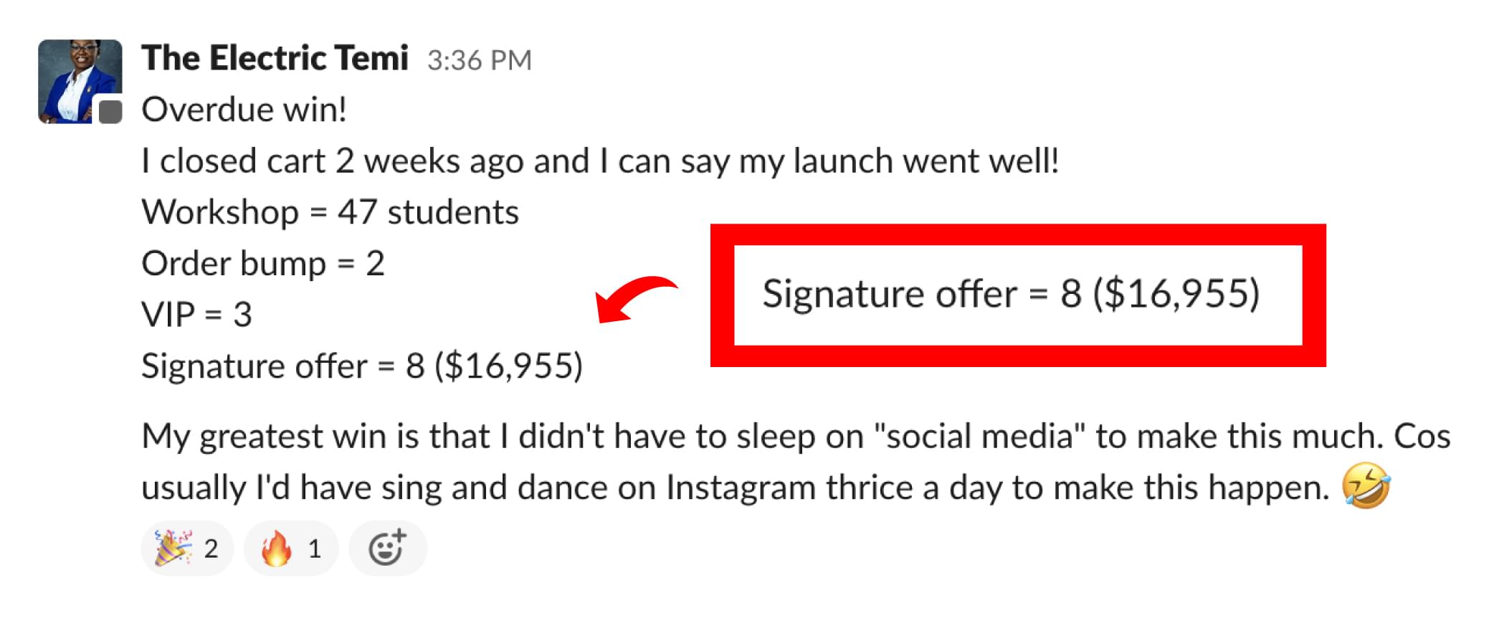Click the 3:36 PM message timestamp
This screenshot has height=623, width=1494.
pyautogui.click(x=479, y=61)
